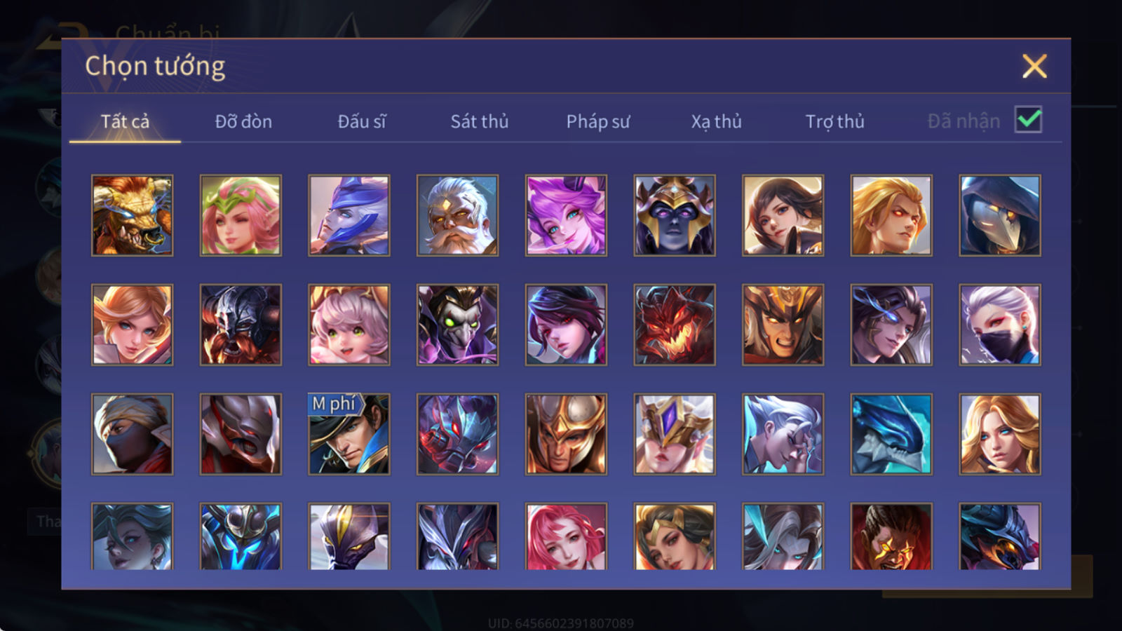Choose the red demon face hero
The width and height of the screenshot is (1122, 631).
click(x=675, y=325)
